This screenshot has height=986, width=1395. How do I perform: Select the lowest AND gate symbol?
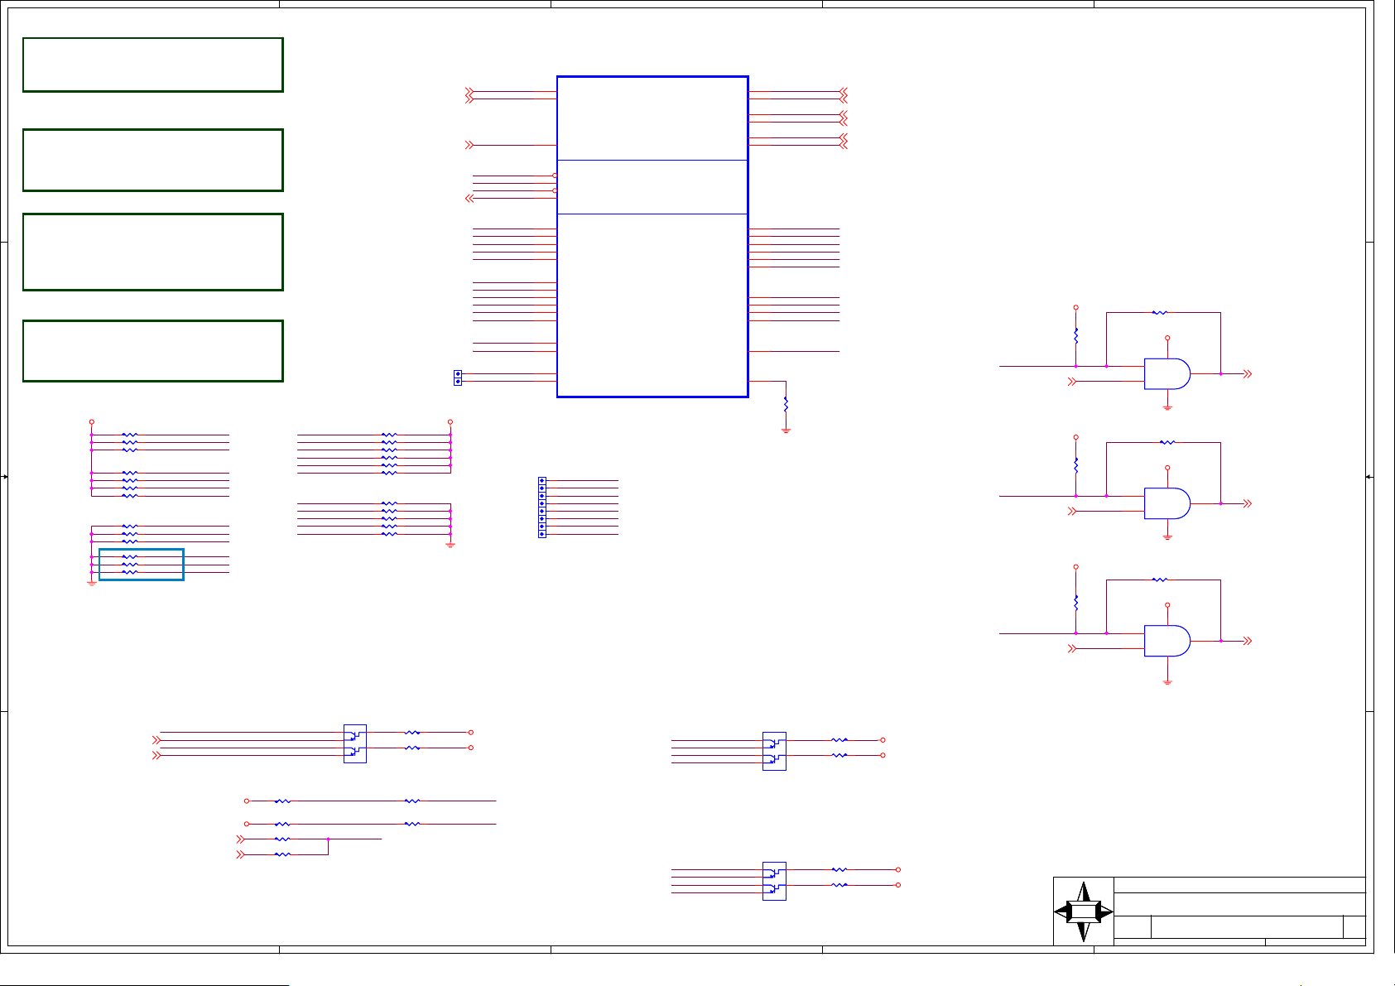point(1167,641)
